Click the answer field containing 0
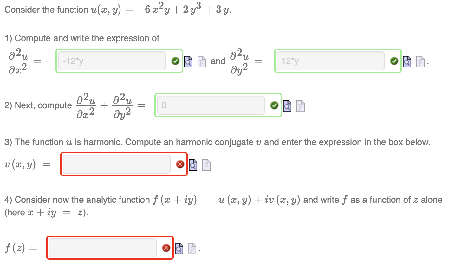 coord(211,105)
